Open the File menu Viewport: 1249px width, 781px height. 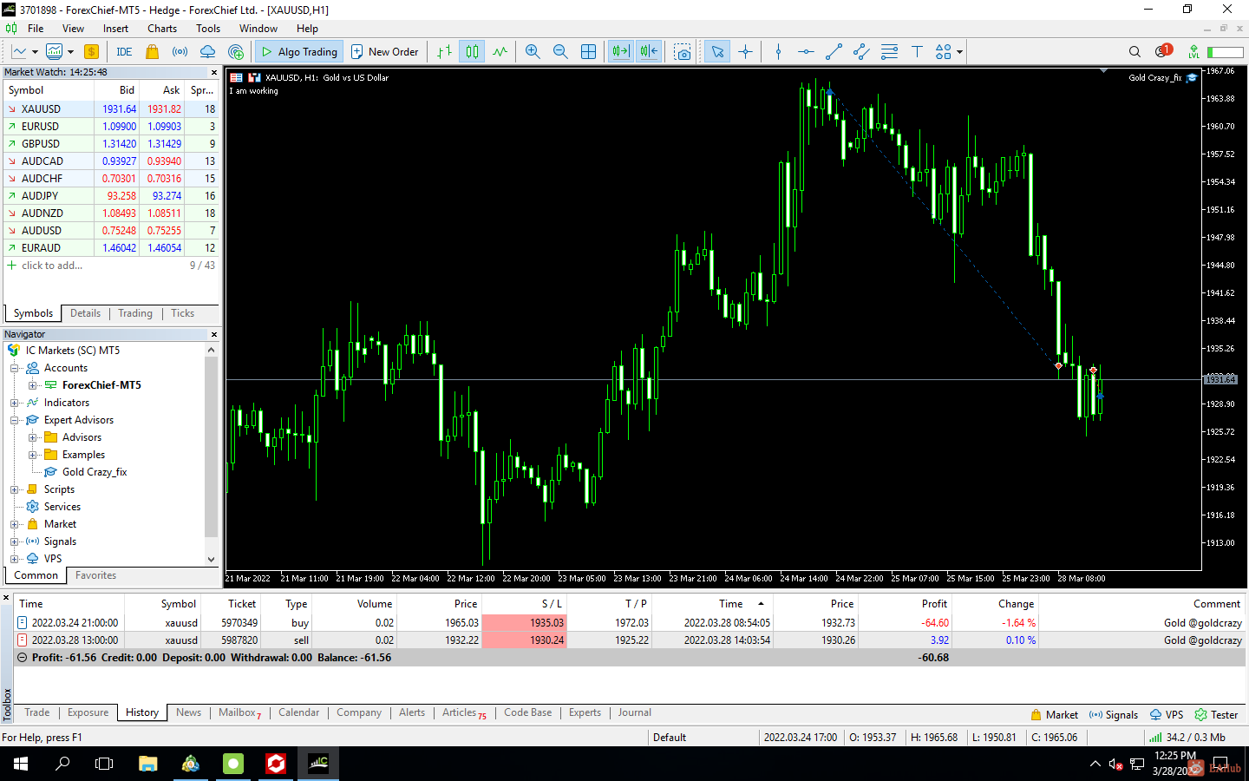point(36,28)
